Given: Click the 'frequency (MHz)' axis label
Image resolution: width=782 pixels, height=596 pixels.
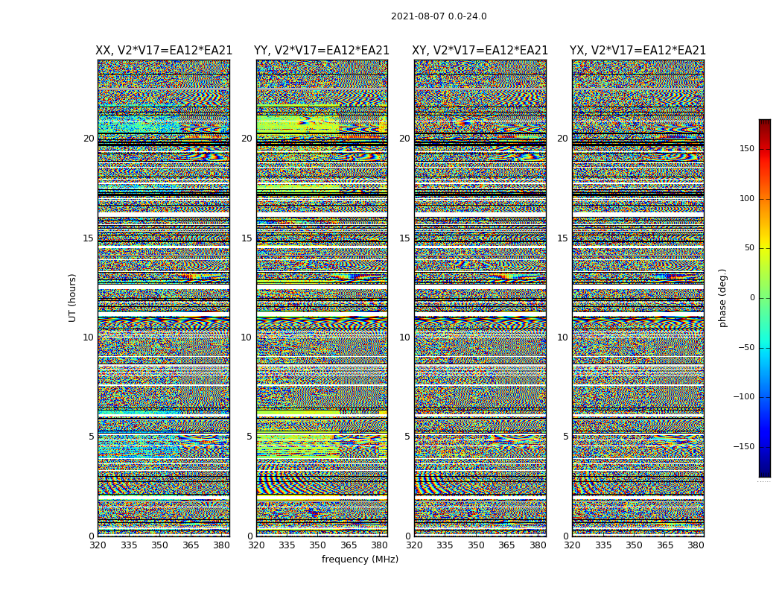Looking at the screenshot, I should (360, 559).
